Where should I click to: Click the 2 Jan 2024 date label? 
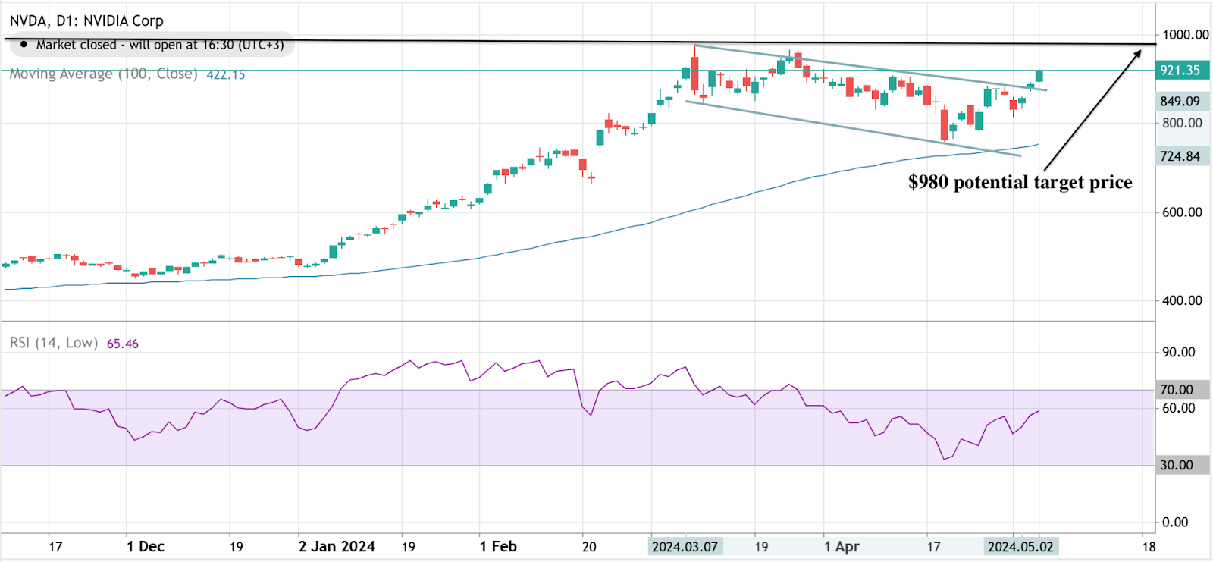[x=337, y=546]
